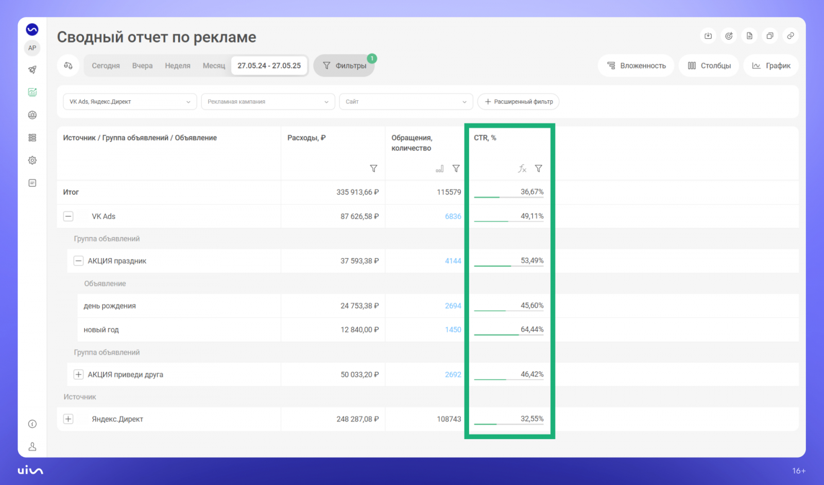
Task: Click the Вложенность button
Action: (636, 66)
